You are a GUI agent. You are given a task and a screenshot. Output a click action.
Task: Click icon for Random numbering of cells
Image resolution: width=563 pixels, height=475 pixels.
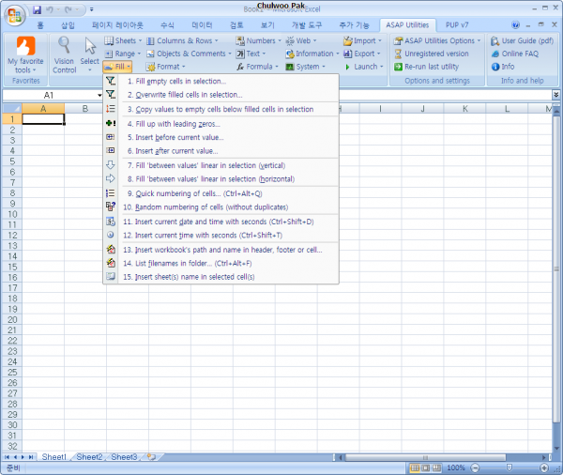pos(111,207)
